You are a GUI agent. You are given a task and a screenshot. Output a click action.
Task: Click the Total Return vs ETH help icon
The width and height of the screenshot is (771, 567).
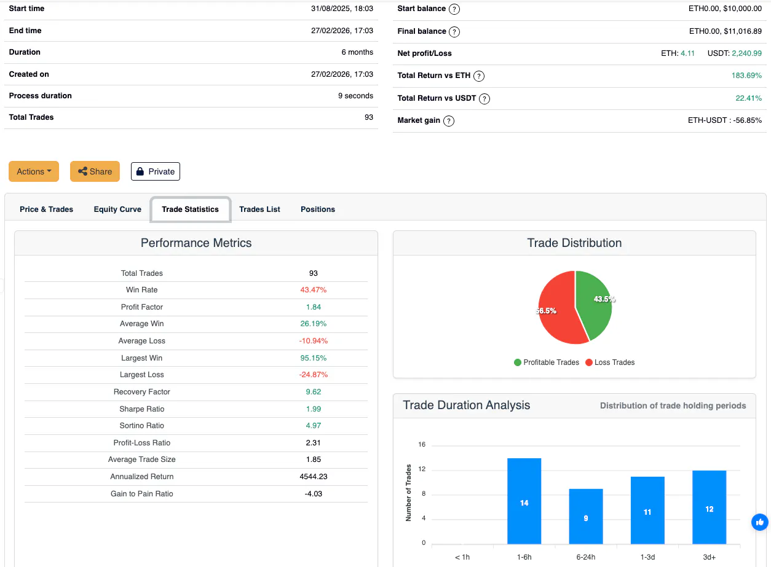tap(479, 76)
